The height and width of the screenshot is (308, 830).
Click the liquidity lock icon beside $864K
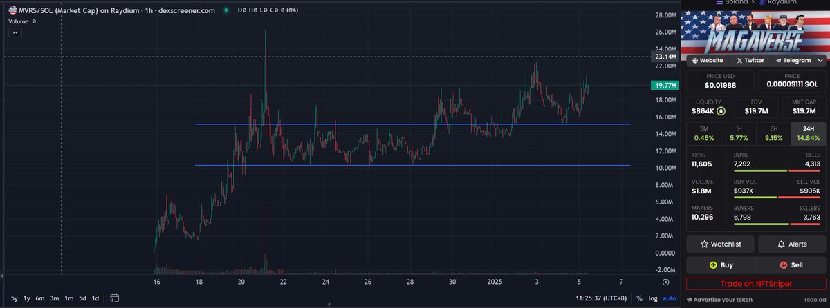point(721,110)
